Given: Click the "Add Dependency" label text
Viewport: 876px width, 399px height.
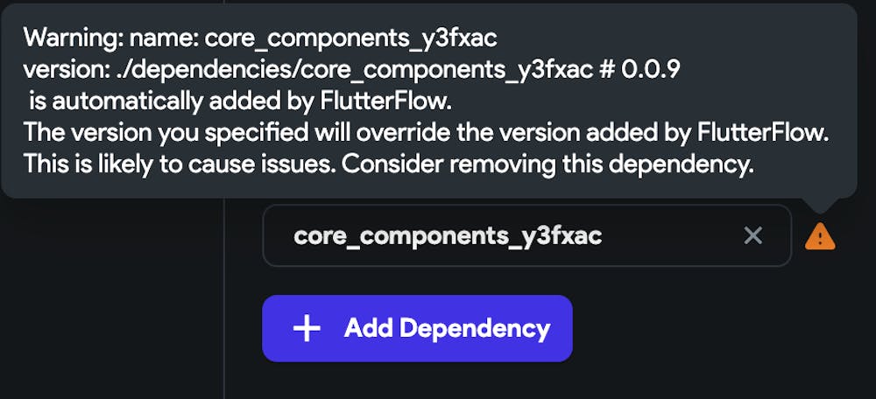Looking at the screenshot, I should pyautogui.click(x=447, y=329).
